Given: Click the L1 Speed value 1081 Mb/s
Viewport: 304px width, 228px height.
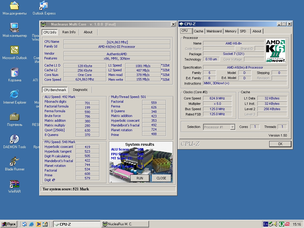Looking at the screenshot, I should [x=143, y=66].
